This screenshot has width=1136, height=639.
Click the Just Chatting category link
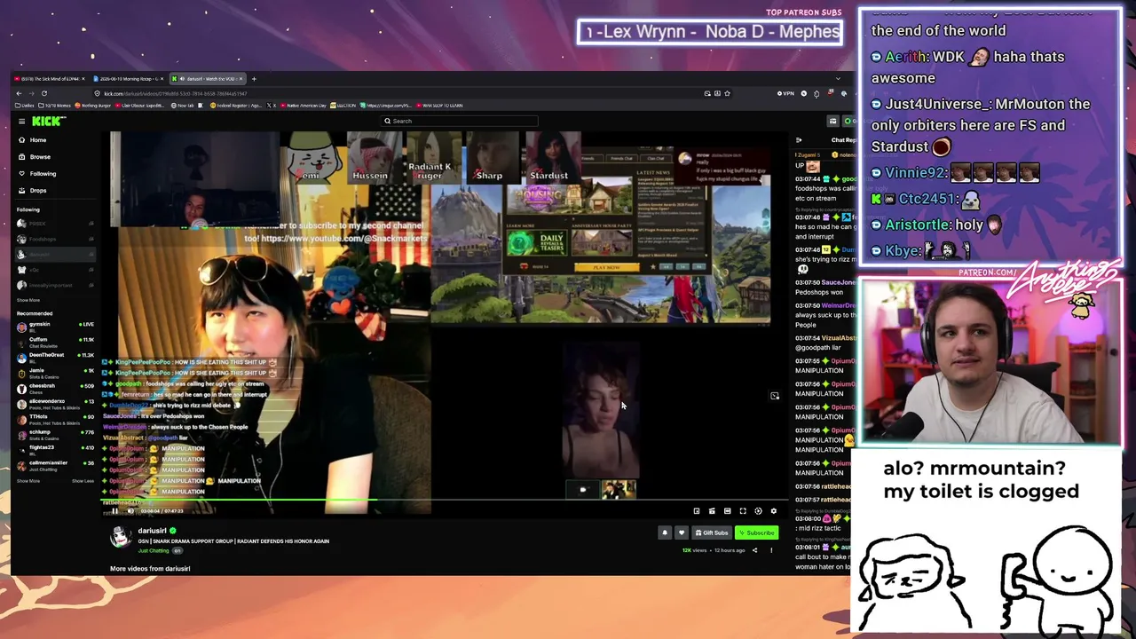tap(154, 551)
